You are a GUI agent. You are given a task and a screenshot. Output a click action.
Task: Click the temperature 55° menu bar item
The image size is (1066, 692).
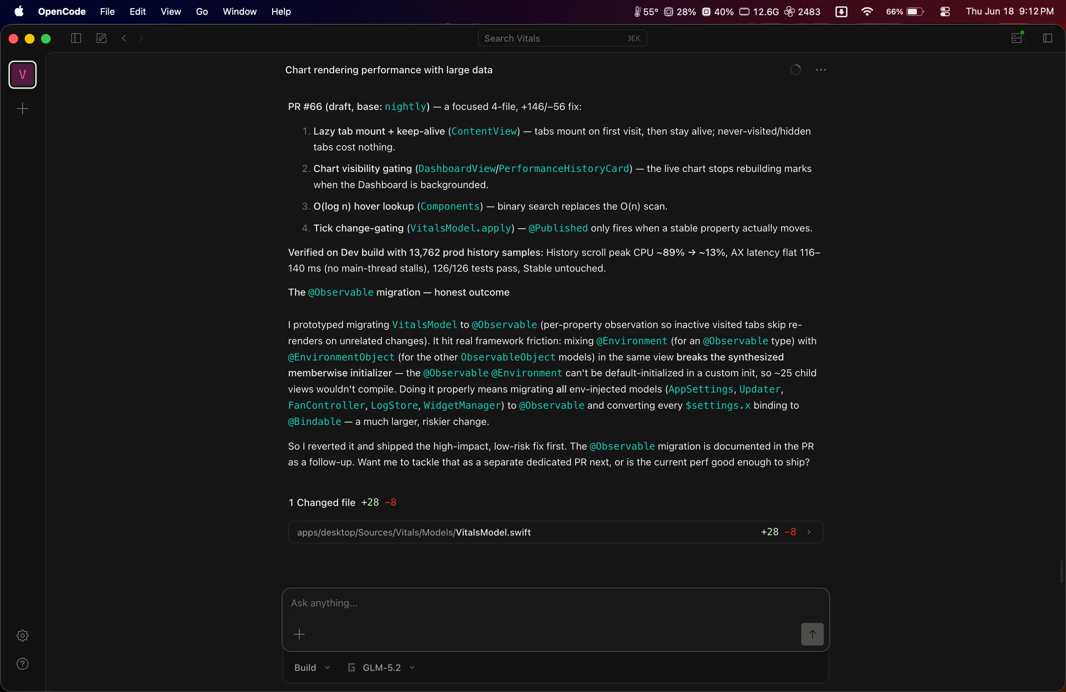(x=646, y=12)
